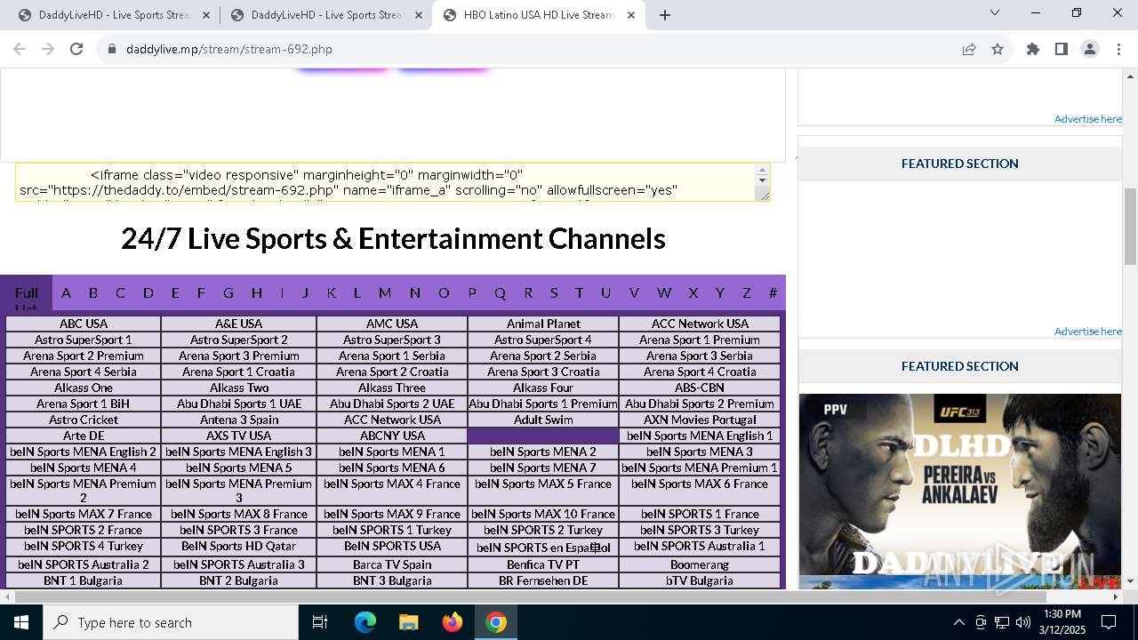
Task: Open the ABC USA channel
Action: (x=84, y=324)
